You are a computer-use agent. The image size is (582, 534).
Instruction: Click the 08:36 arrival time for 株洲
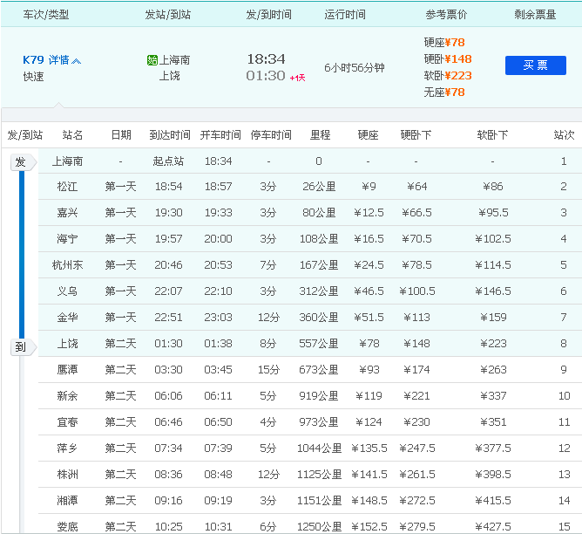pyautogui.click(x=168, y=474)
